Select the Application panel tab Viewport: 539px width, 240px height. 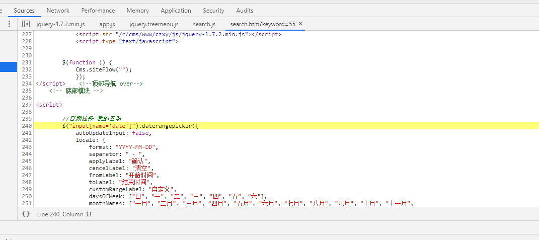pos(176,10)
